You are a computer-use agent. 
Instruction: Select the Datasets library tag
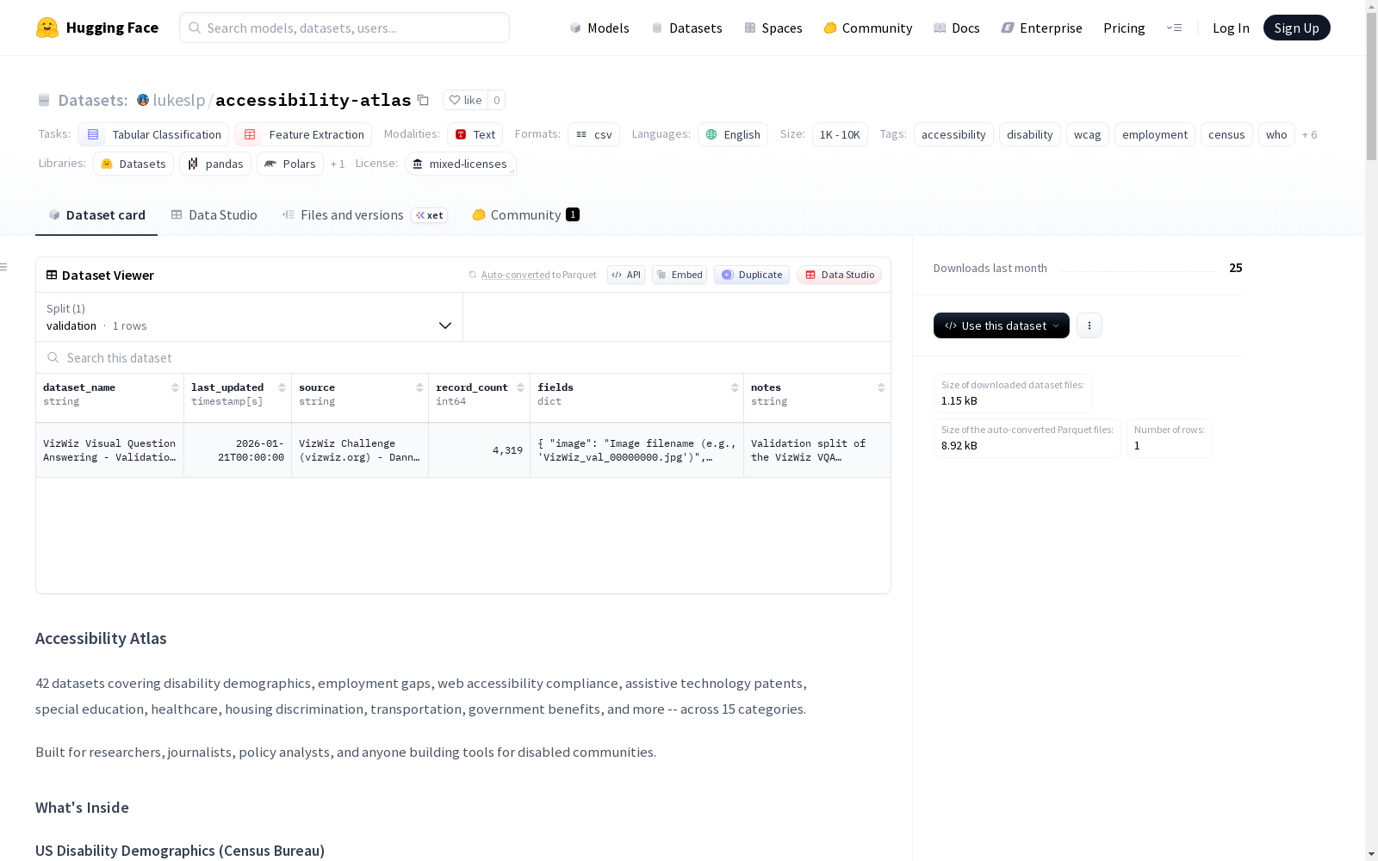coord(133,164)
